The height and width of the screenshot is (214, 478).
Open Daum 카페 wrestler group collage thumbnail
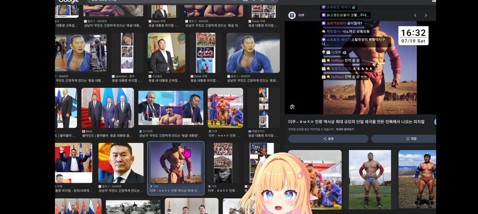click(x=206, y=53)
